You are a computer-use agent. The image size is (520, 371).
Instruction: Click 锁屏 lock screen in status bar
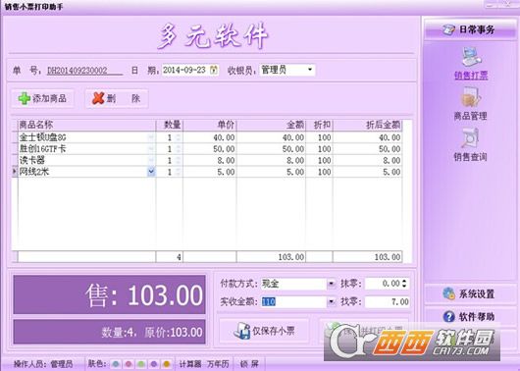[x=249, y=364]
